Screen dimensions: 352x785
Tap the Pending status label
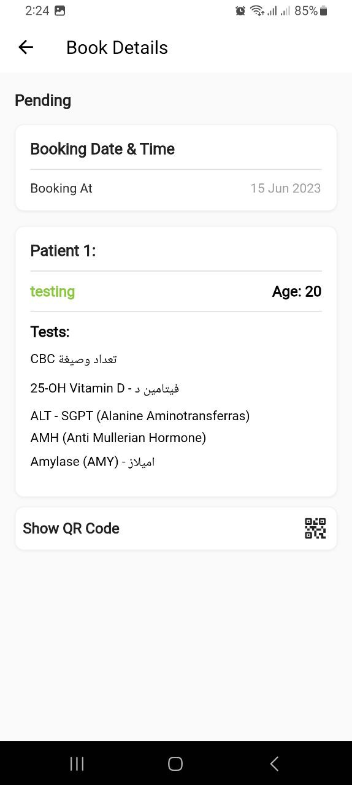pos(43,101)
